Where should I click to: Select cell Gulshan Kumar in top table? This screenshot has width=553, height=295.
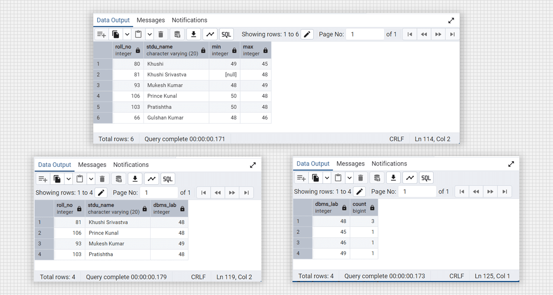coord(176,118)
